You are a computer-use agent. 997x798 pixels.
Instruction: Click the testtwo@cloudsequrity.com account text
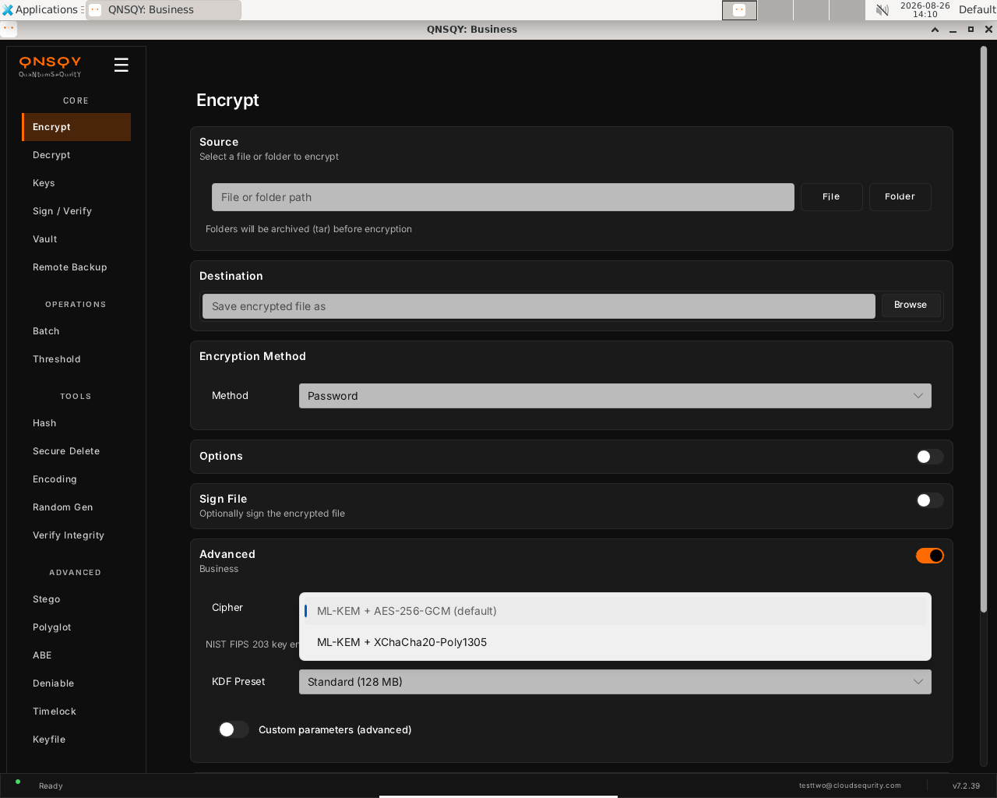[850, 786]
